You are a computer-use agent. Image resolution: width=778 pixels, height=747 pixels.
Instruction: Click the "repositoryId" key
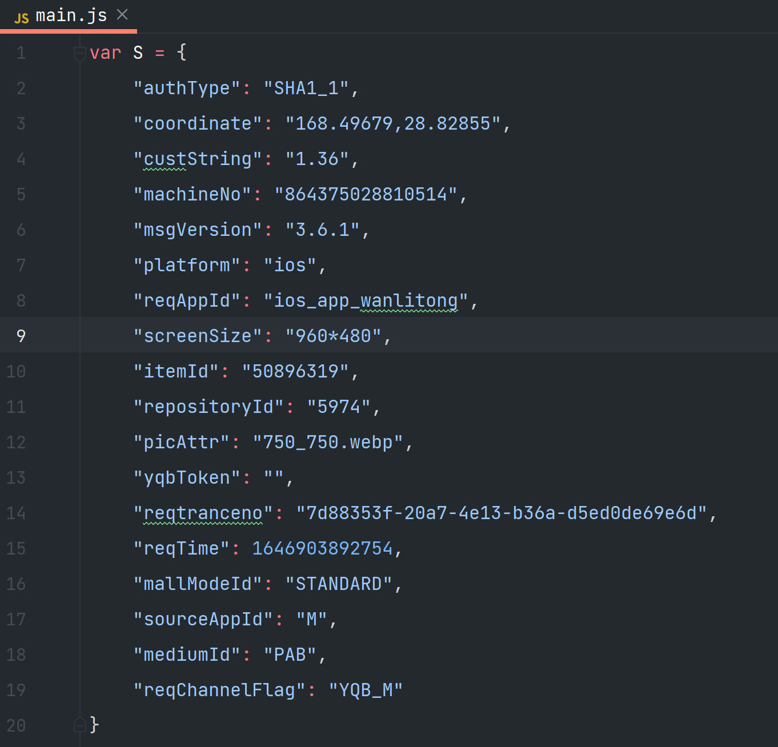[208, 407]
